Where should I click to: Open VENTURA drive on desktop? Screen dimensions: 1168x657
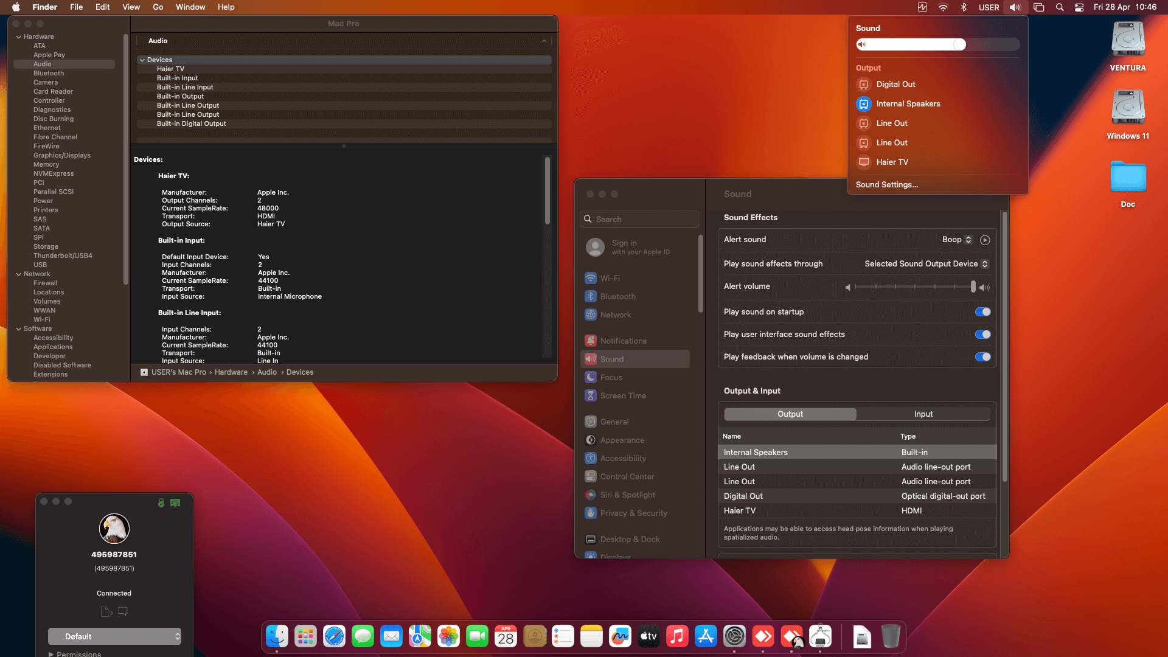[1128, 46]
